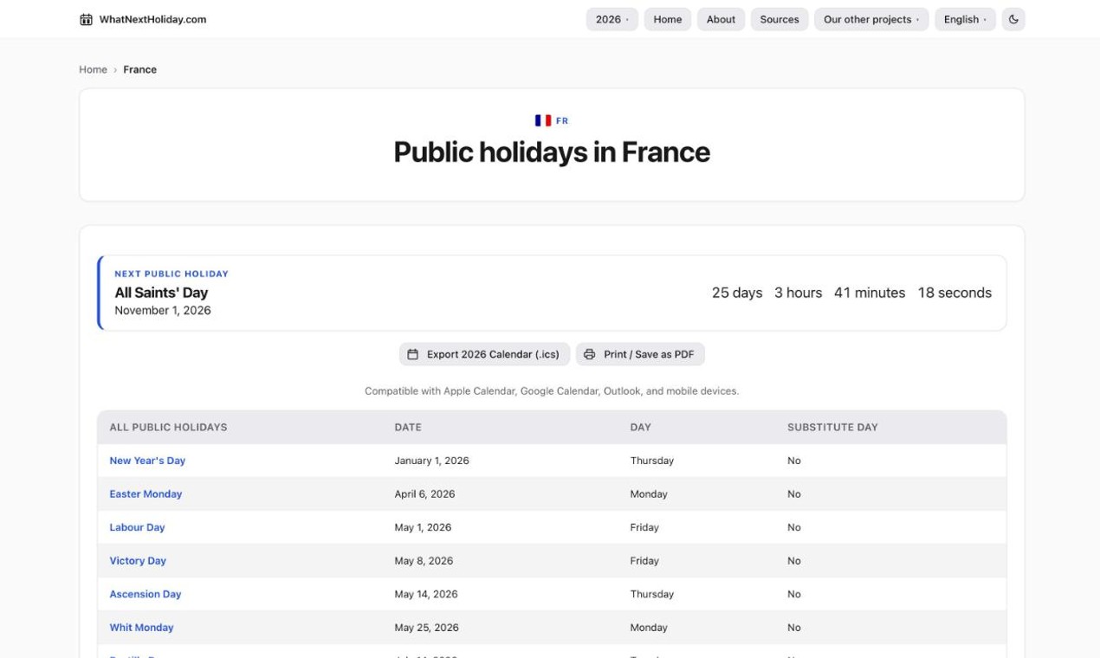This screenshot has width=1100, height=658.
Task: Click Print / Save as PDF button
Action: tap(640, 354)
